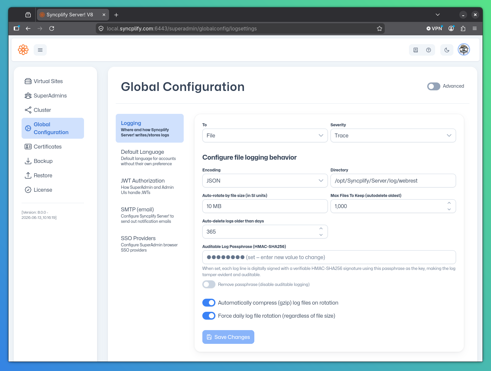Open the help question mark icon

tap(429, 50)
